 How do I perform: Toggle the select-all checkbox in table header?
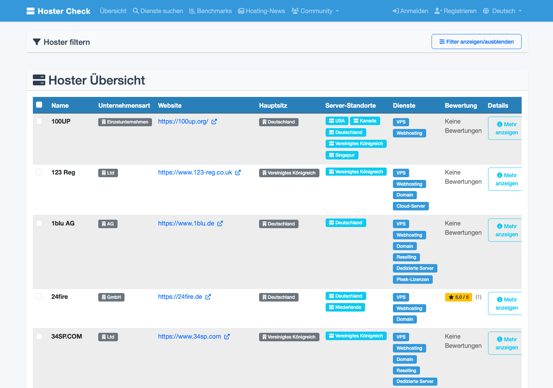point(39,105)
